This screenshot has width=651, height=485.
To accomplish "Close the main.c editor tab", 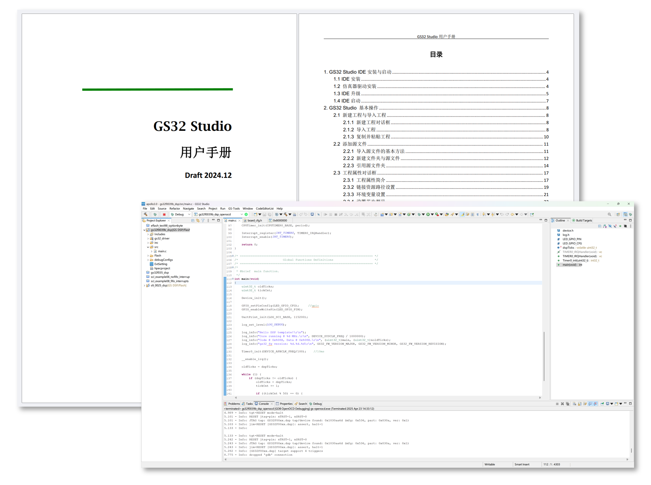I will click(x=239, y=220).
